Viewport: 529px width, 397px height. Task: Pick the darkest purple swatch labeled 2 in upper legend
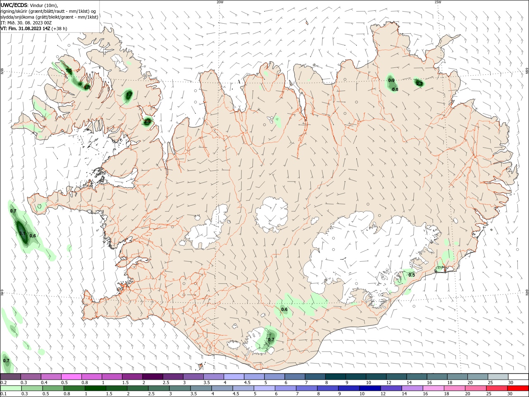pos(153,377)
